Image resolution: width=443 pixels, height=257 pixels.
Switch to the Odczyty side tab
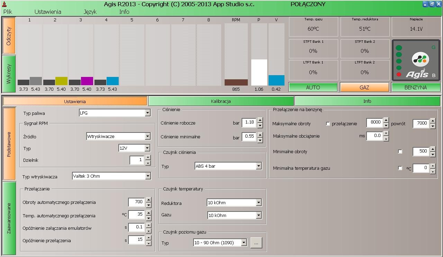(x=9, y=36)
